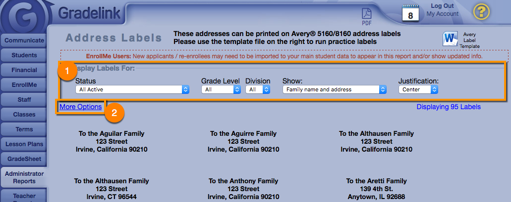Open the Status dropdown

[132, 89]
